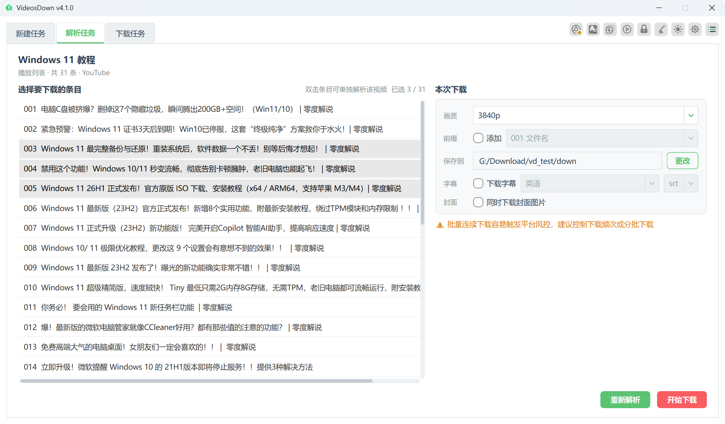Click the batch download icon
Viewport: 725px width, 424px height.
[x=610, y=29]
